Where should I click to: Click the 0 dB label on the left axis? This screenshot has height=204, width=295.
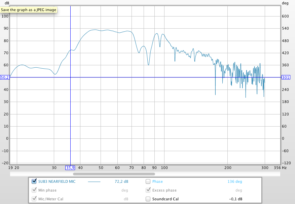click(x=7, y=138)
